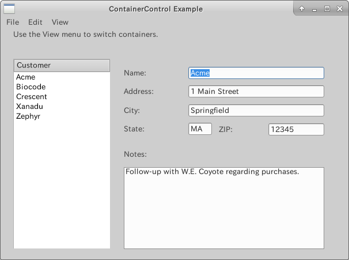Click the ZIP field showing 12345

[296, 130]
